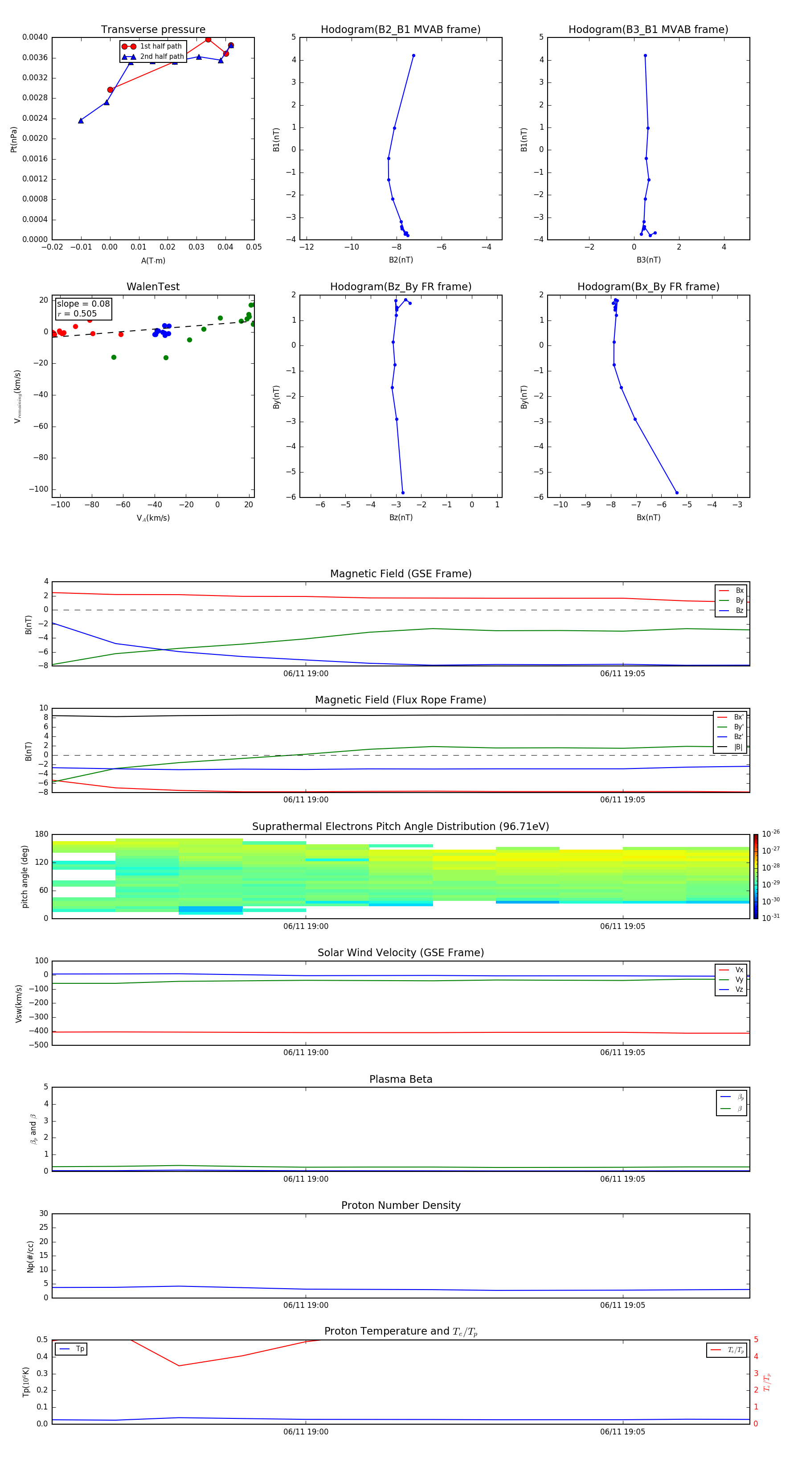Image resolution: width=802 pixels, height=1471 pixels.
Task: Click the |B| legend entry in Flux Rope plot
Action: click(730, 747)
